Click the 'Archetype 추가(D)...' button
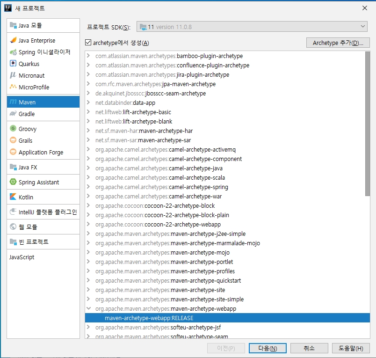Image resolution: width=376 pixels, height=358 pixels. pos(338,43)
